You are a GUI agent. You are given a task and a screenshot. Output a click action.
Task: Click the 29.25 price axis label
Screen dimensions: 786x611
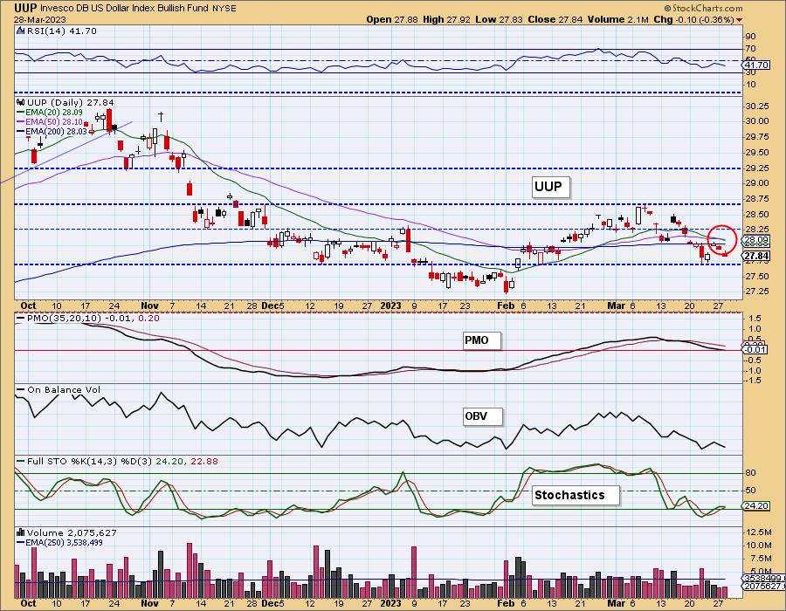pos(758,168)
